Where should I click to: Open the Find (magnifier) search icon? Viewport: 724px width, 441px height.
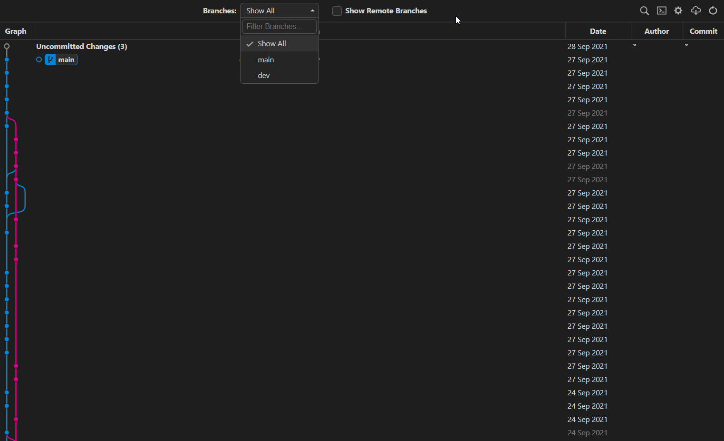[x=644, y=10]
